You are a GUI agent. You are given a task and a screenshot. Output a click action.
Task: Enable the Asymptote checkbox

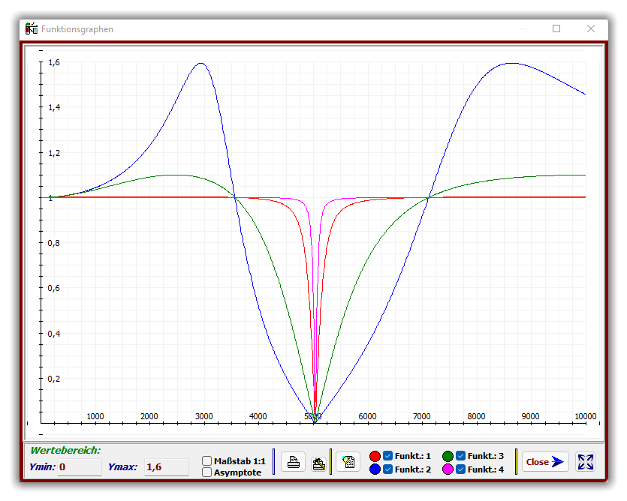207,472
